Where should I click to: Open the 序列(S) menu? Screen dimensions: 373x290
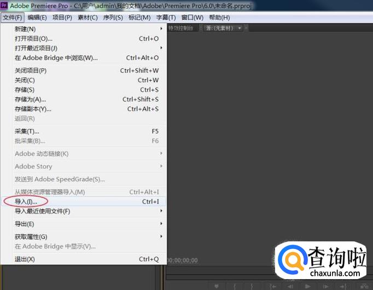point(113,17)
